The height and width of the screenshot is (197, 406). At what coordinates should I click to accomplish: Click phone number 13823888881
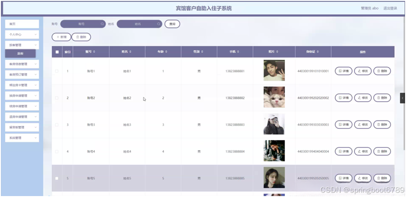pos(235,71)
